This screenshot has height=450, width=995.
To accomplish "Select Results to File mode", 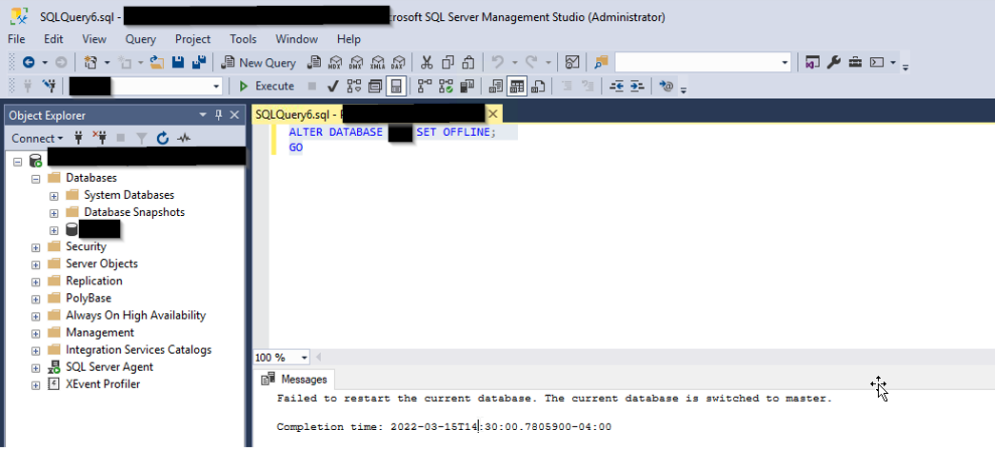I will (539, 86).
